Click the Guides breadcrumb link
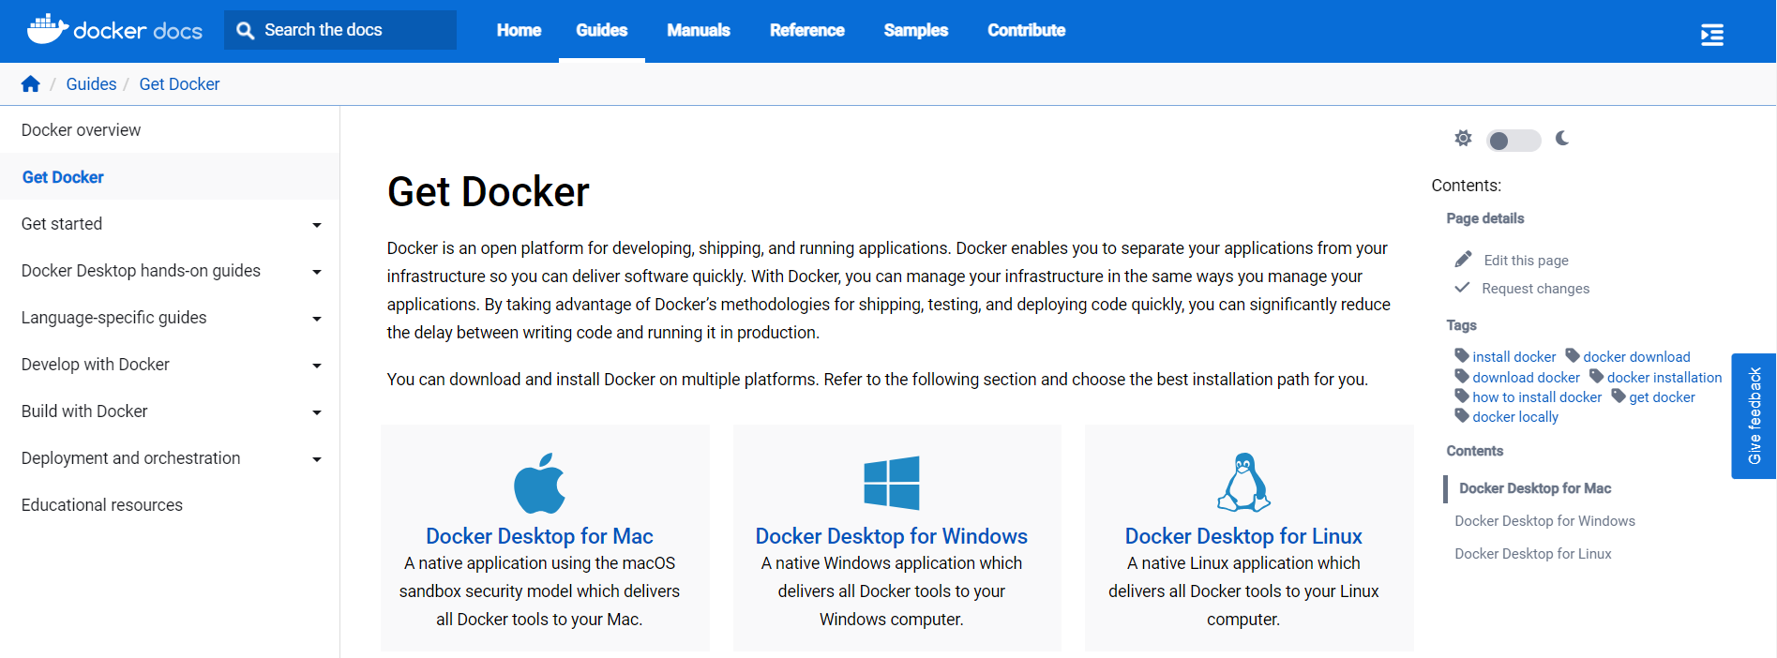Viewport: 1777px width, 658px height. pos(91,84)
